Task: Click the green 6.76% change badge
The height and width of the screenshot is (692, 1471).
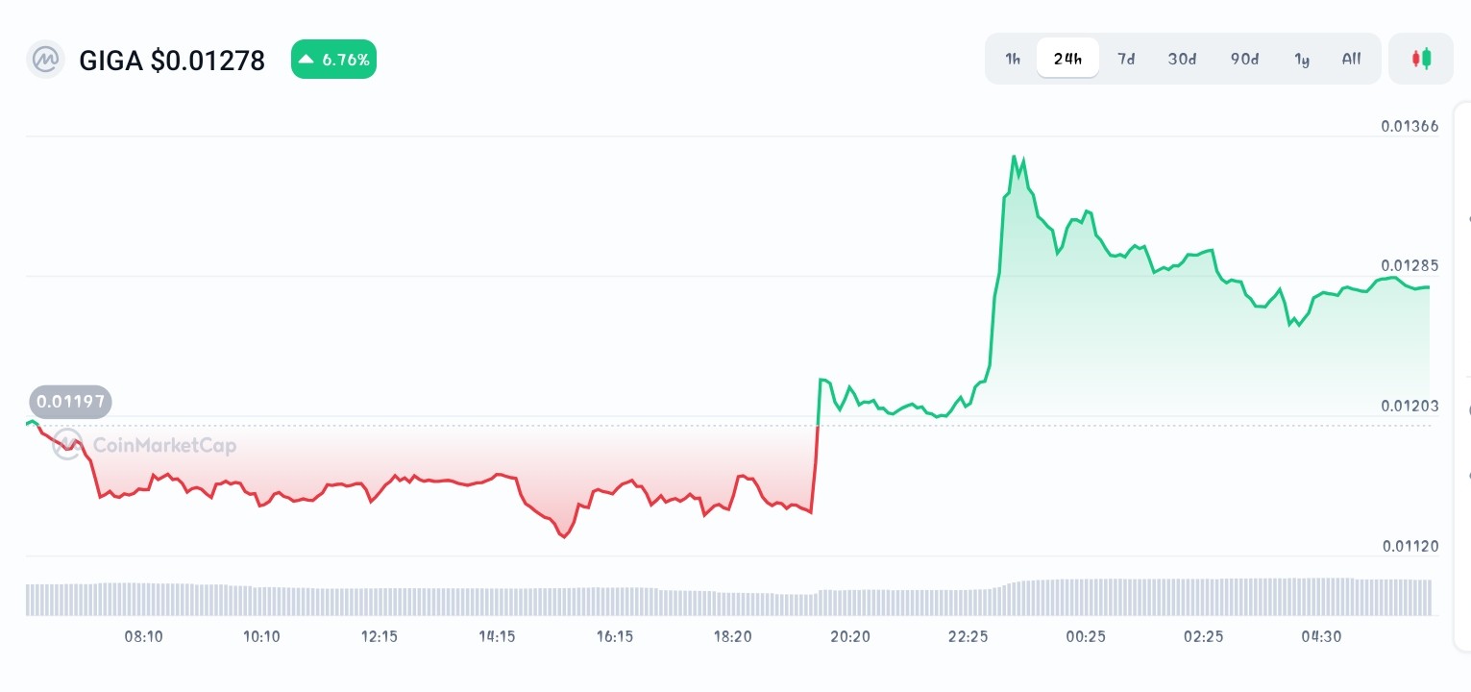Action: pos(333,59)
